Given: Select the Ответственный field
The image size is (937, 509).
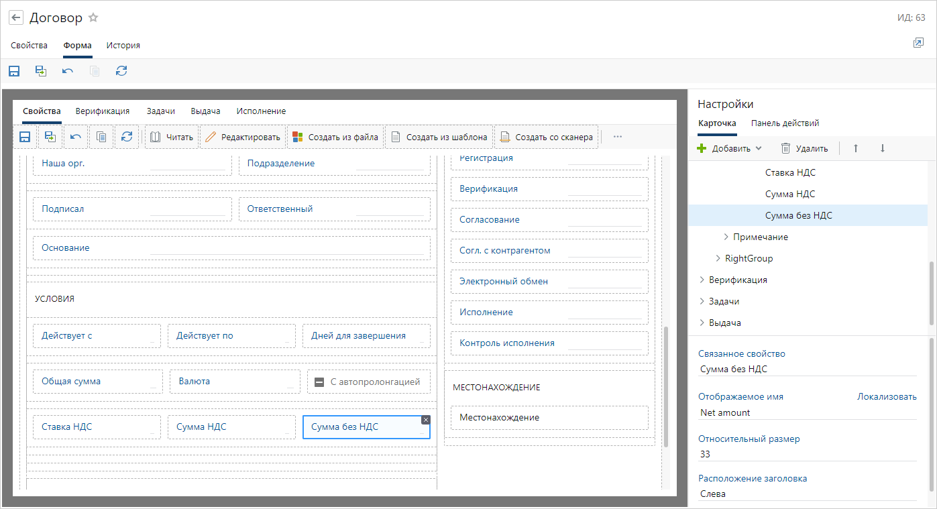Looking at the screenshot, I should pyautogui.click(x=335, y=209).
